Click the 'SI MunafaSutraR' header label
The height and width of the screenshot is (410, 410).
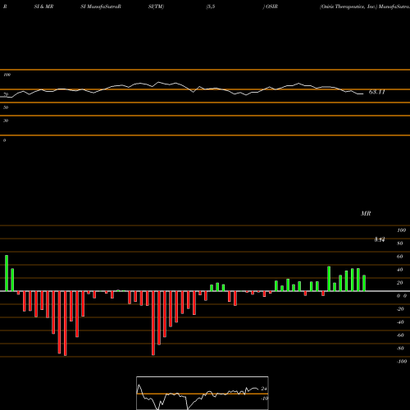(101, 7)
